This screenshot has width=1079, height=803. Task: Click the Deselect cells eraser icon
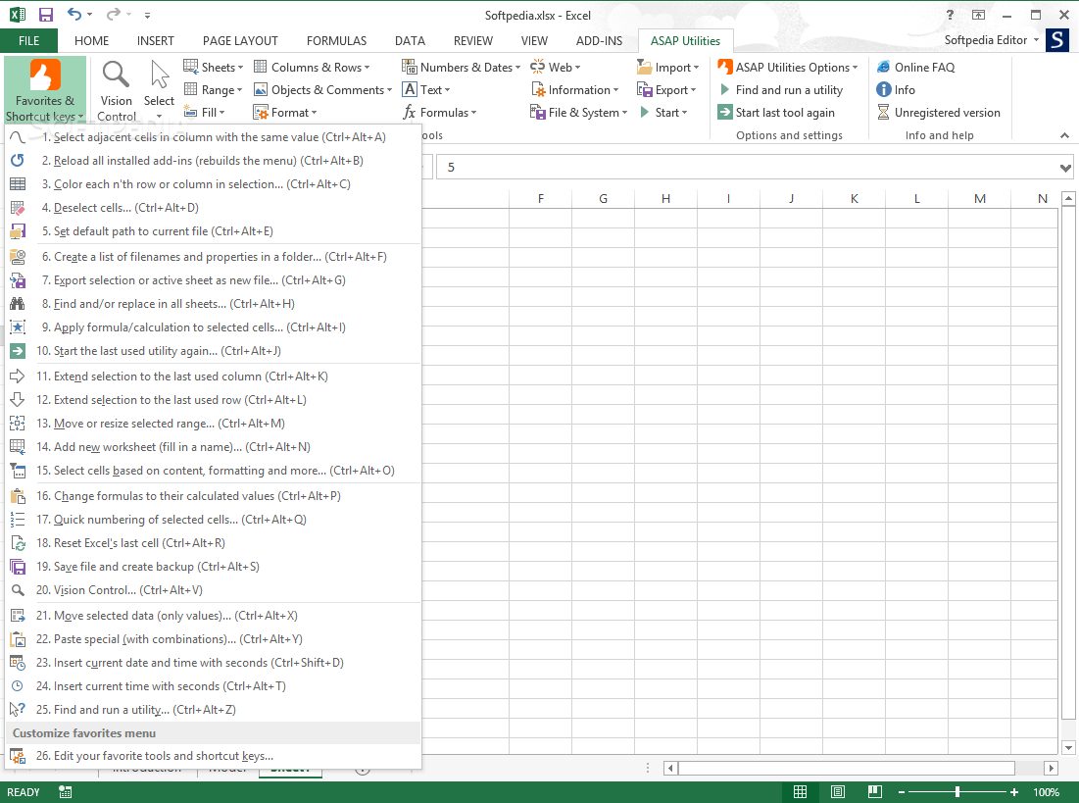pos(18,207)
